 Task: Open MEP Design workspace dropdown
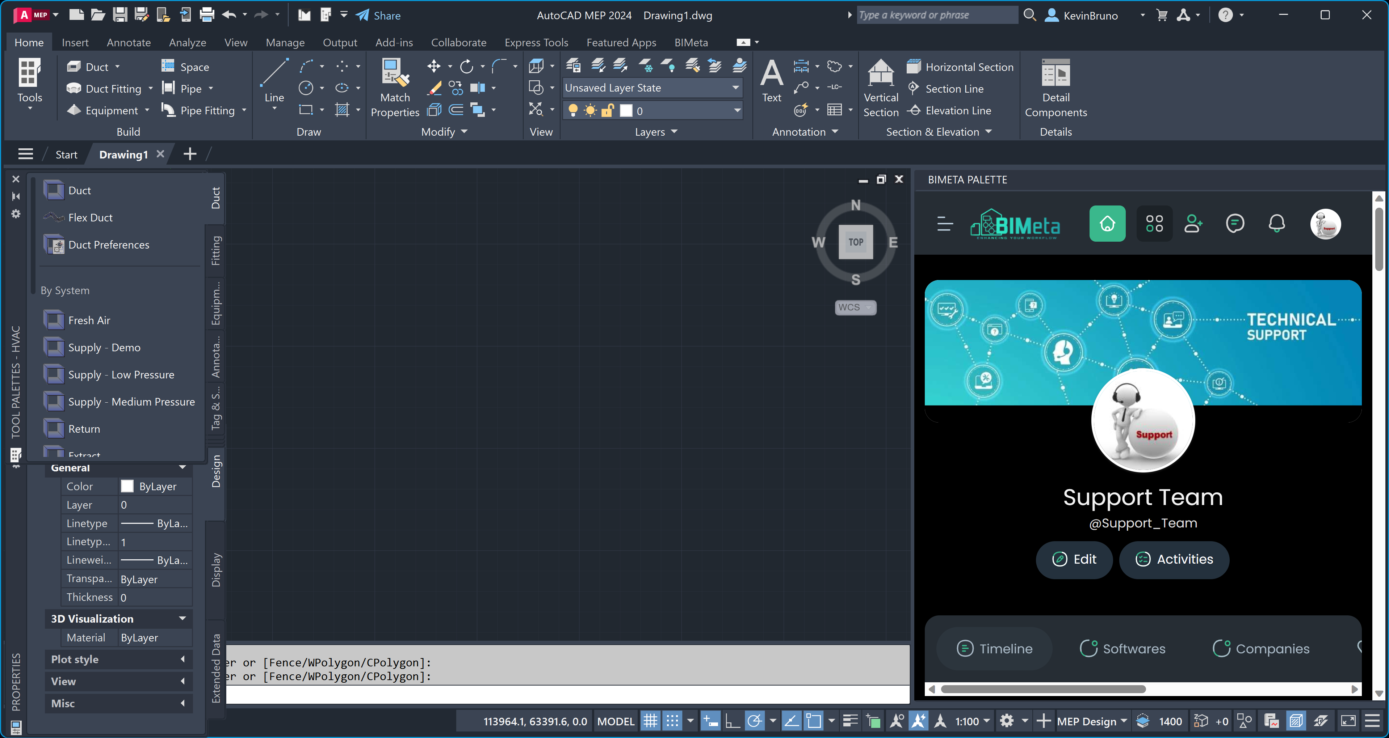tap(1092, 721)
